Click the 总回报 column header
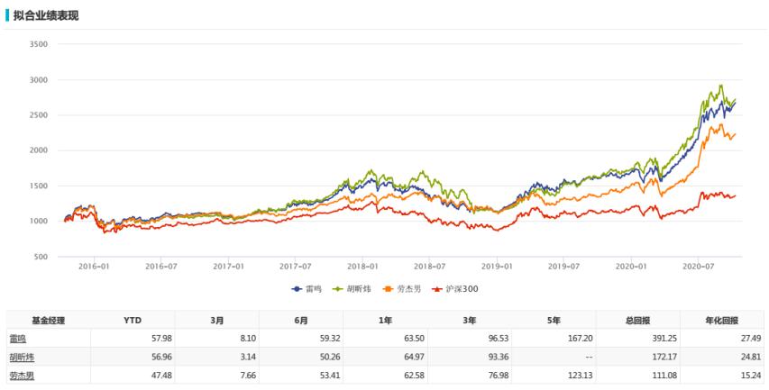Viewport: 769px width, 390px height. coord(639,319)
